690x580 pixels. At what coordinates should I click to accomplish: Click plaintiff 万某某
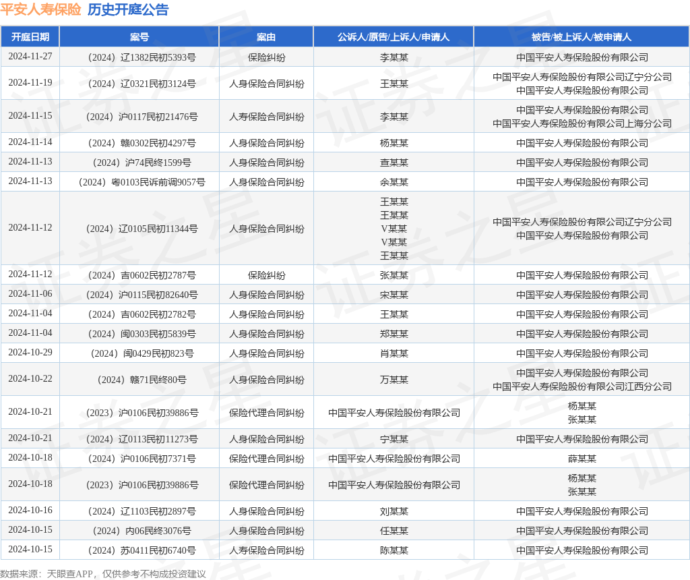(x=394, y=380)
